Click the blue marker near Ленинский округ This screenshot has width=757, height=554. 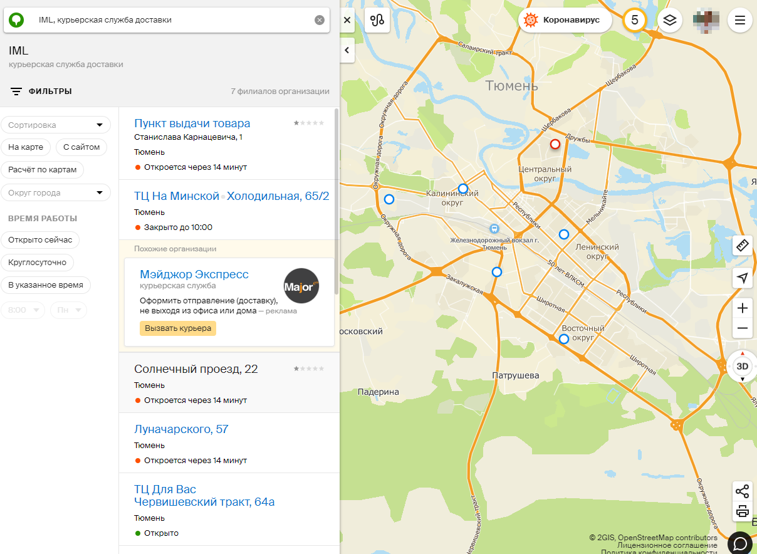click(563, 234)
